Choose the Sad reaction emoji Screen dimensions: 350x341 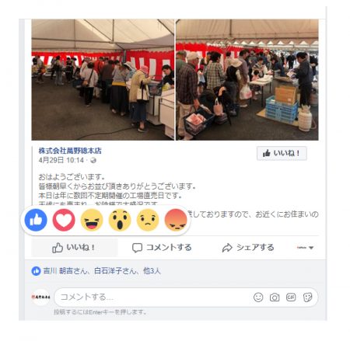tap(148, 220)
